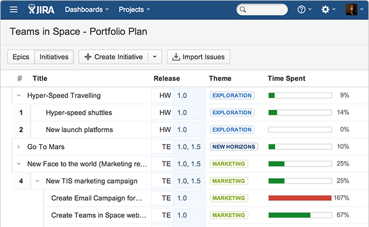369x227 pixels.
Task: Click release cell 1.0 of Hyper-speed shuttles
Action: click(189, 113)
